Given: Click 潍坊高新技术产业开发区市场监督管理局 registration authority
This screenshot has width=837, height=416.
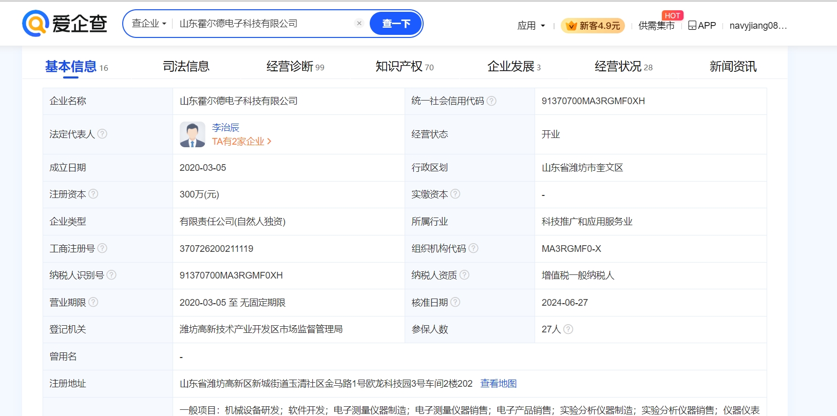Looking at the screenshot, I should click(261, 329).
